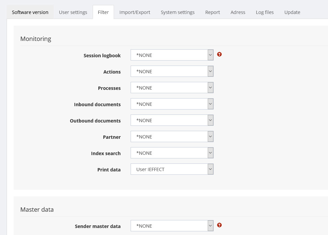Expand the Inbound documents dropdown
This screenshot has height=235, width=328.
pyautogui.click(x=172, y=104)
